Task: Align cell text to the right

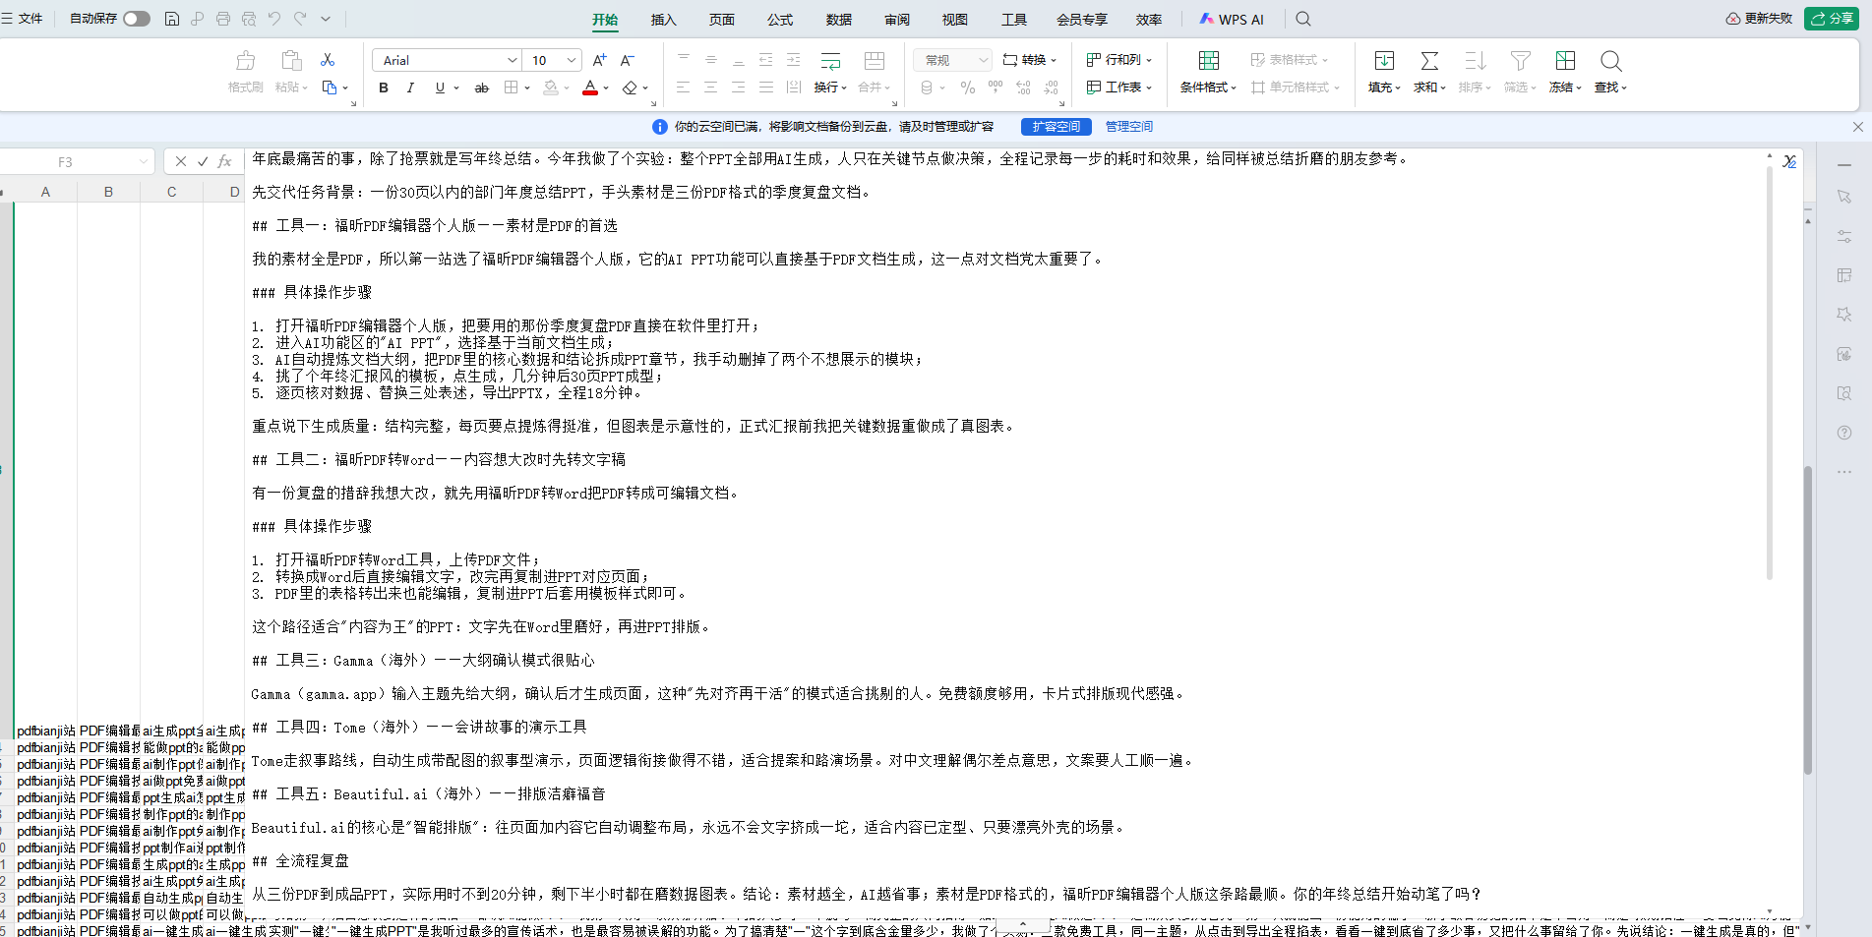Action: tap(739, 88)
